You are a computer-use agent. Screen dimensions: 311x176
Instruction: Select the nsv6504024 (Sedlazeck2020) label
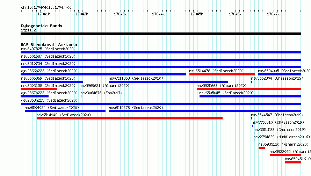pyautogui.click(x=52, y=108)
